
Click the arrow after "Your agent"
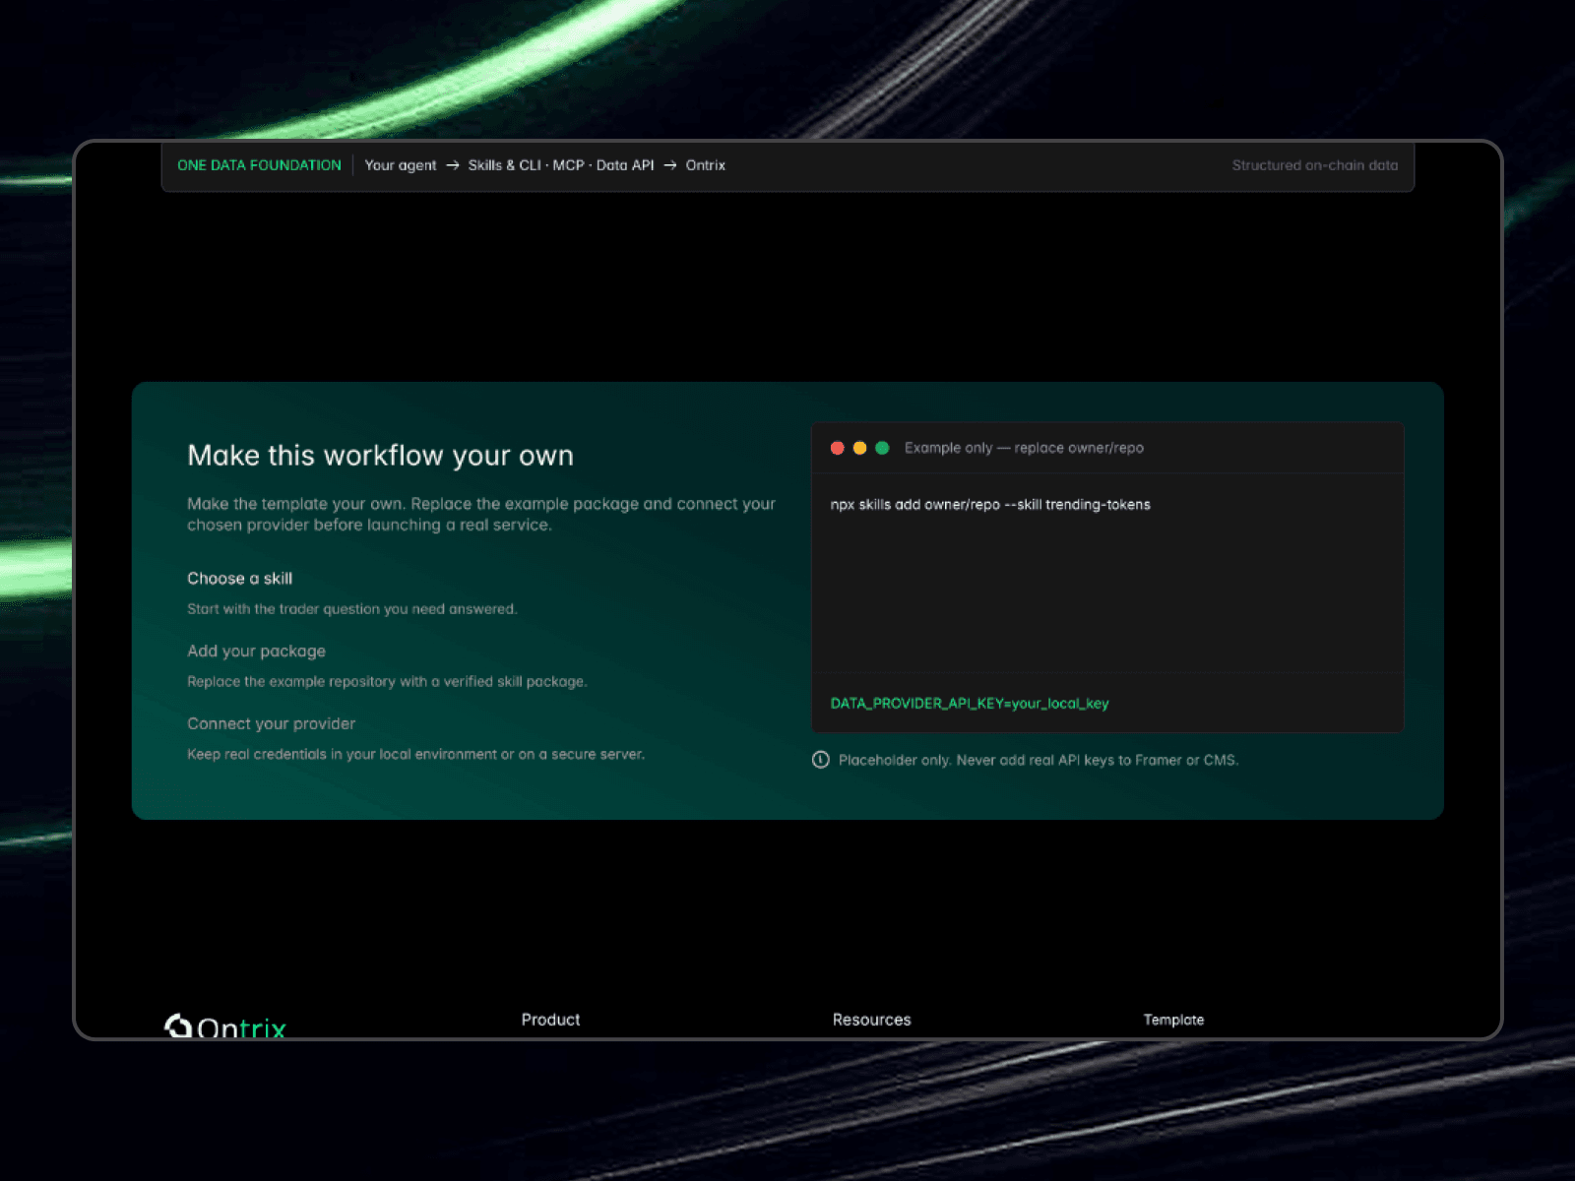(x=453, y=165)
